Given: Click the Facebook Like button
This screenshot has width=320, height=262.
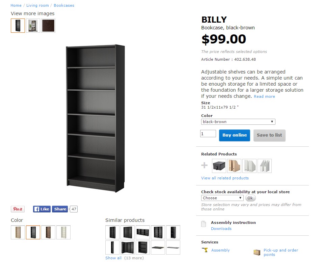Looking at the screenshot, I should click(x=42, y=209).
